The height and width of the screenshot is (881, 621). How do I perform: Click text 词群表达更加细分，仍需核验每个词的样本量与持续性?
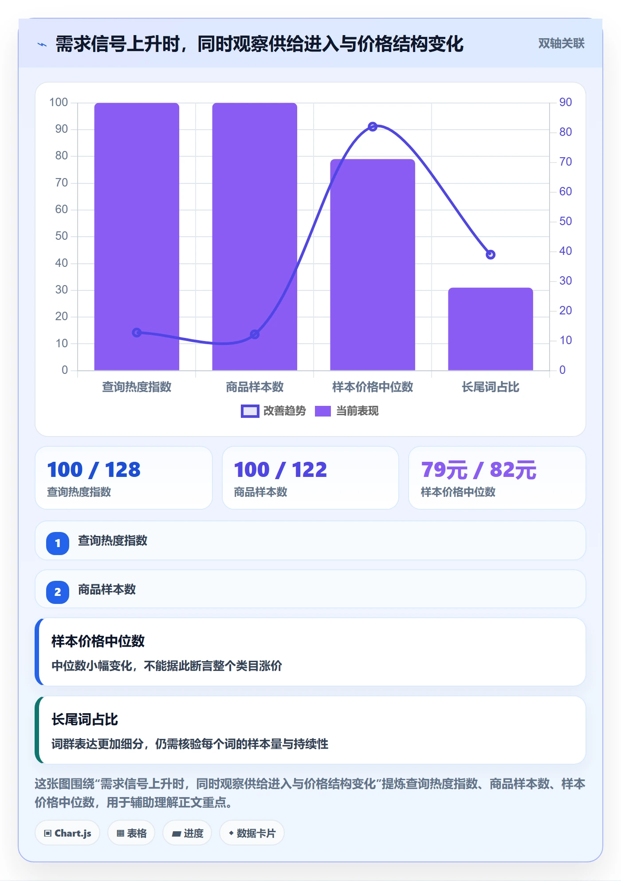coord(190,744)
